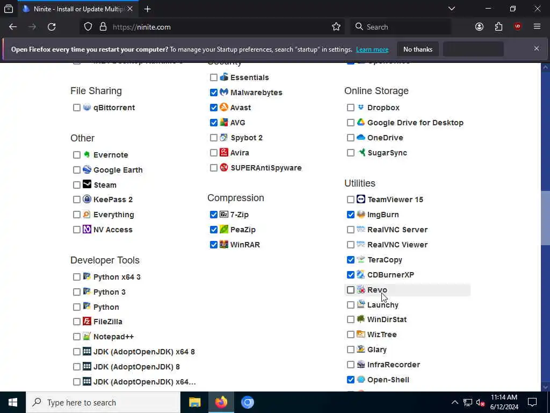Image resolution: width=550 pixels, height=413 pixels.
Task: Click the Avast orange icon
Action: [x=224, y=107]
